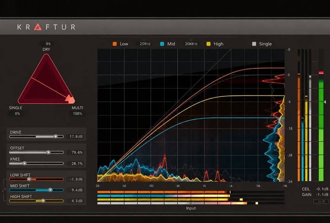Click the Low band label
This screenshot has width=330, height=223.
(124, 44)
